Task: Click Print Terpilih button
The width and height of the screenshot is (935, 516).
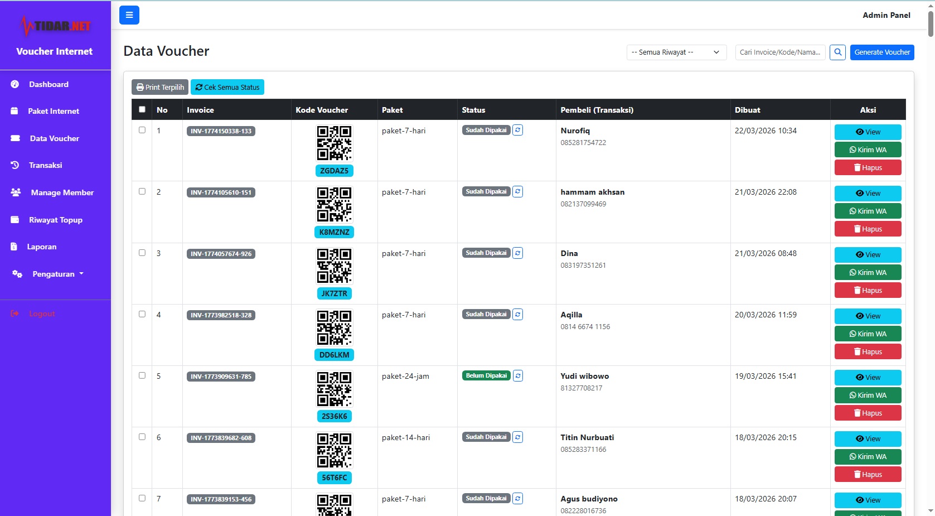Action: point(160,87)
